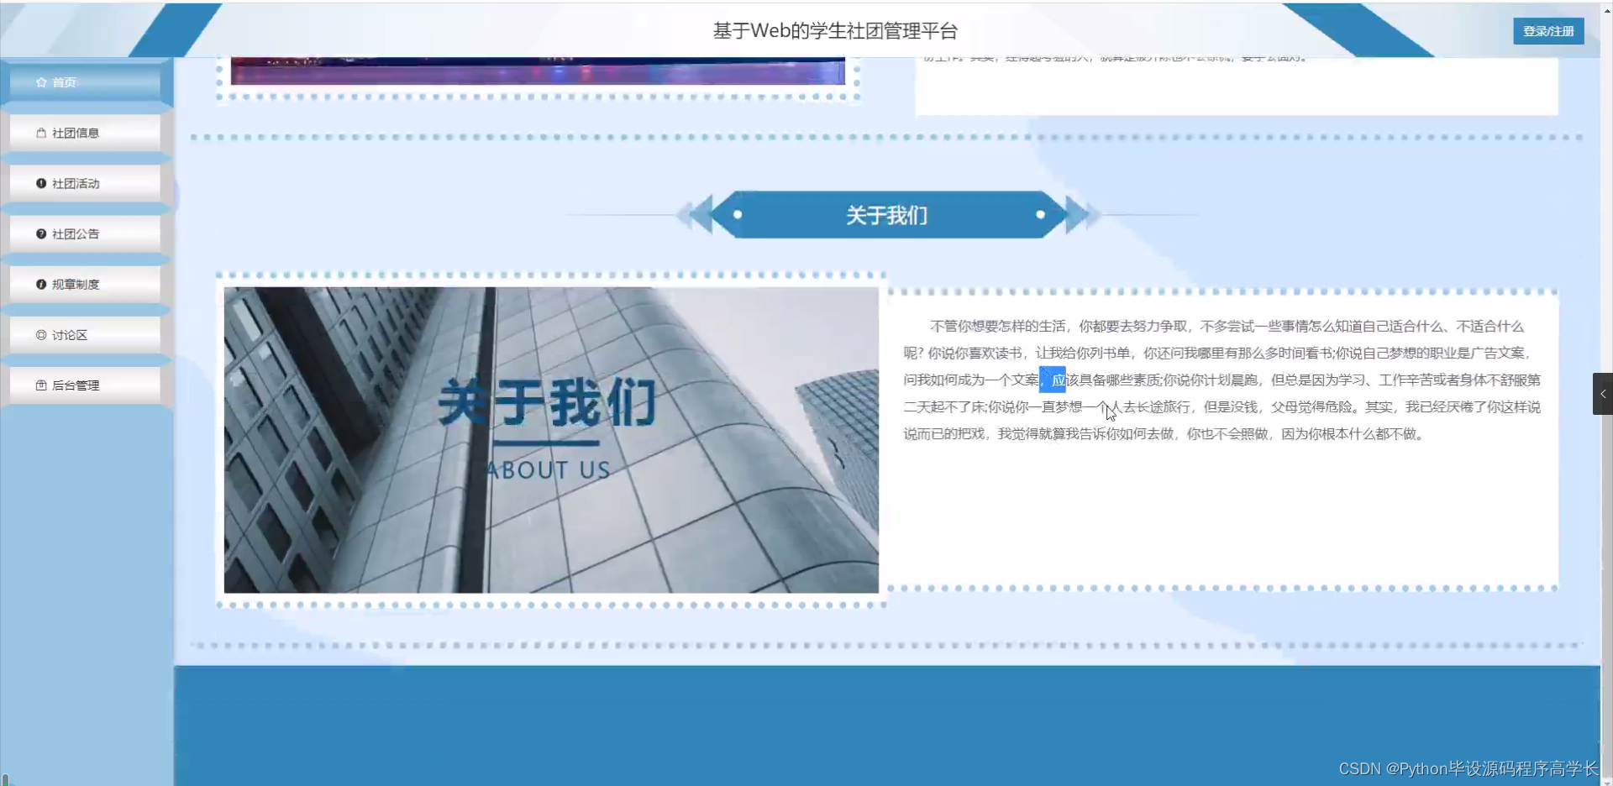
Task: Click the question-mark icon beside 社团公告
Action: coord(40,233)
